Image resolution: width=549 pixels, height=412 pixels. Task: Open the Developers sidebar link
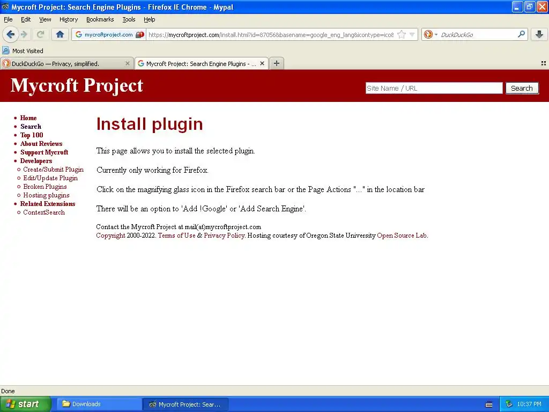click(x=36, y=161)
